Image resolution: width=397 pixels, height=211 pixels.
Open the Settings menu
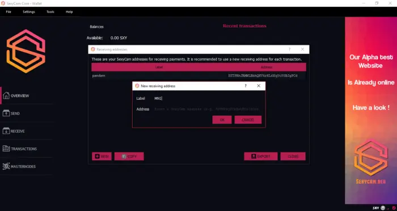tap(29, 12)
